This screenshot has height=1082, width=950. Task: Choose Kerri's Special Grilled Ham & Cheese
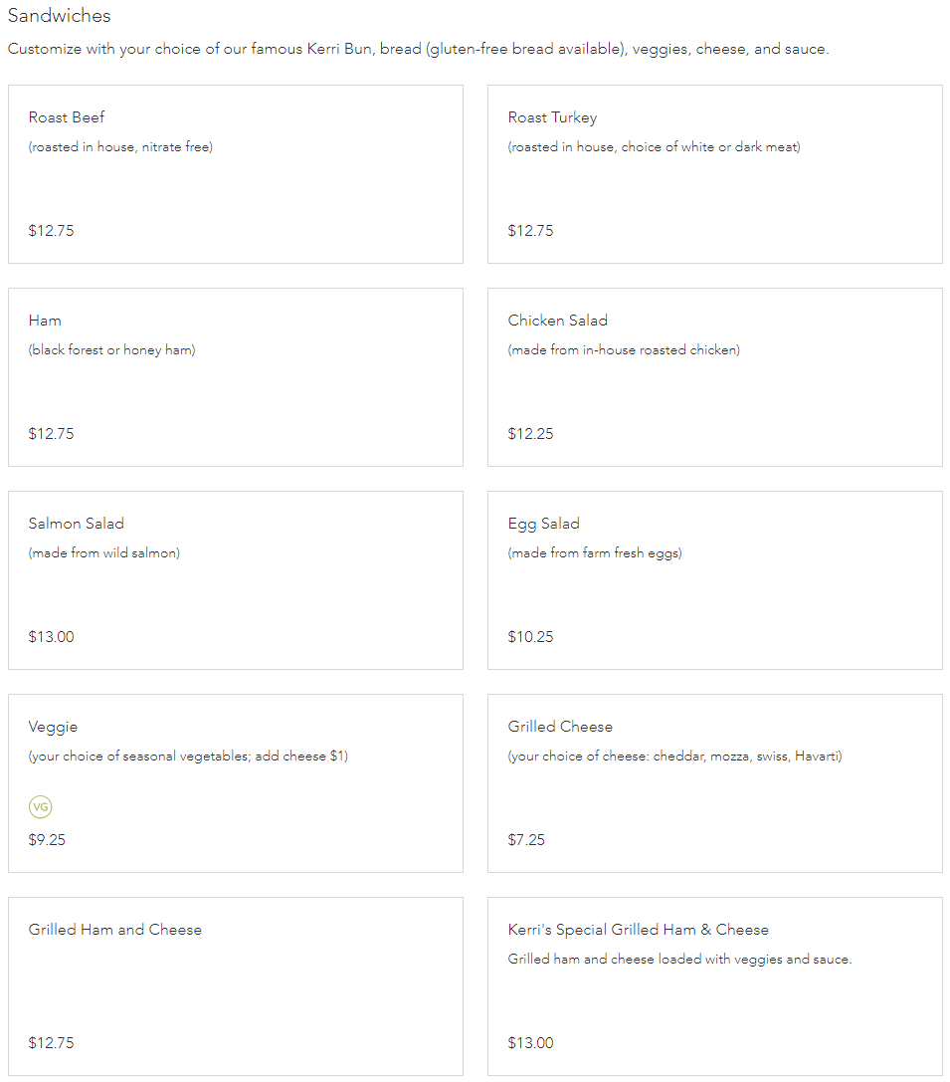(715, 986)
